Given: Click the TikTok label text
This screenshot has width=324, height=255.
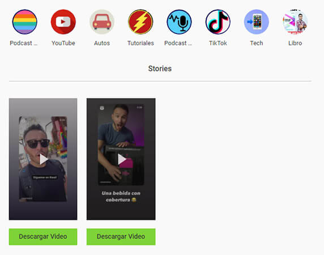Looking at the screenshot, I should click(218, 43).
